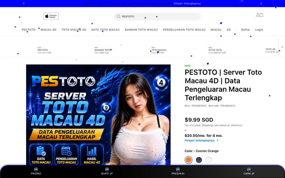
Task: Open the PENGELUARAN TOTO MACAU menu item
Action: point(184,30)
